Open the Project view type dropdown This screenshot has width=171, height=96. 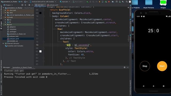(8, 5)
